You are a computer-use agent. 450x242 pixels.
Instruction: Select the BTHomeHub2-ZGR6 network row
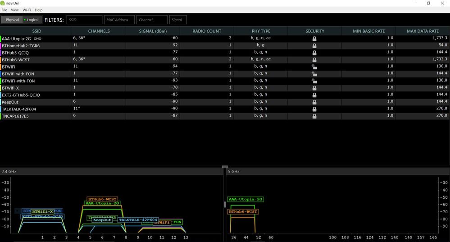click(x=225, y=46)
